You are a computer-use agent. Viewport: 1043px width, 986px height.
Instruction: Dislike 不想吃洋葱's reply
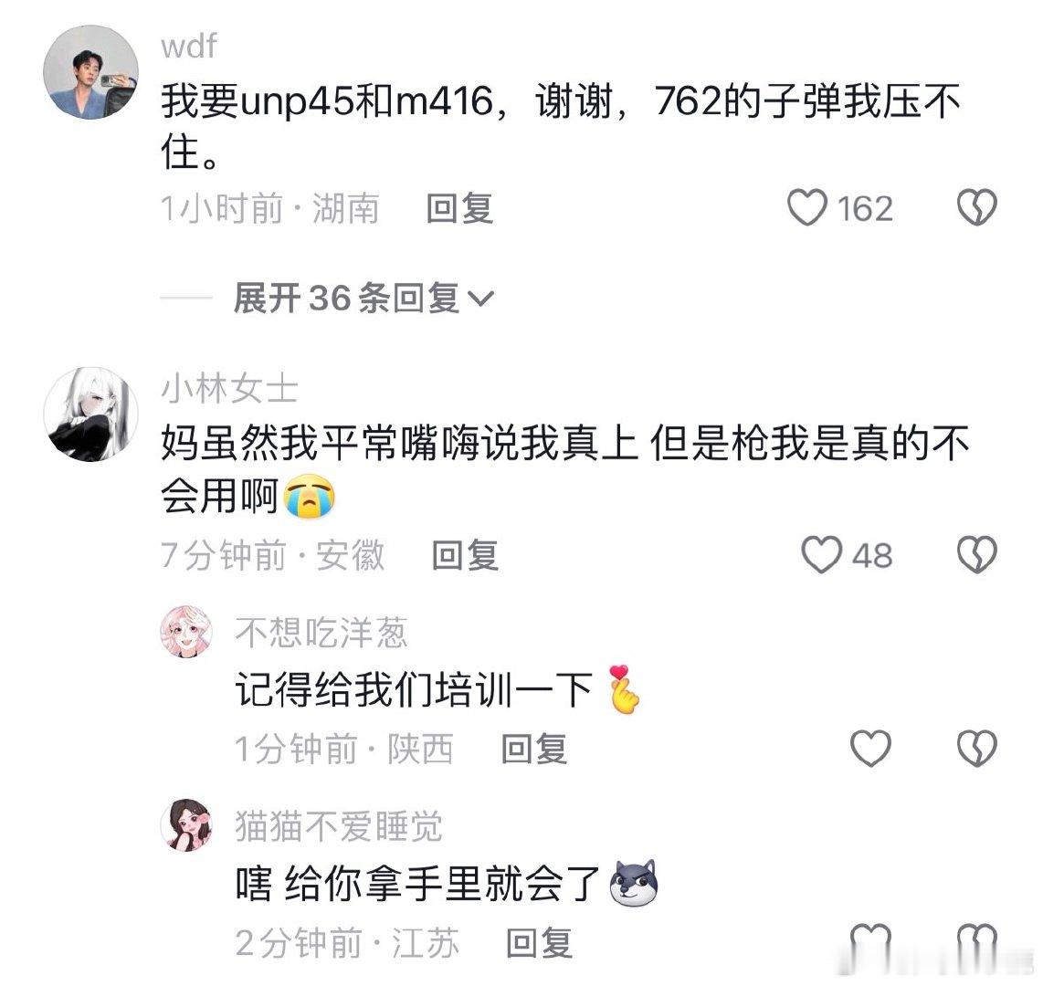point(976,749)
